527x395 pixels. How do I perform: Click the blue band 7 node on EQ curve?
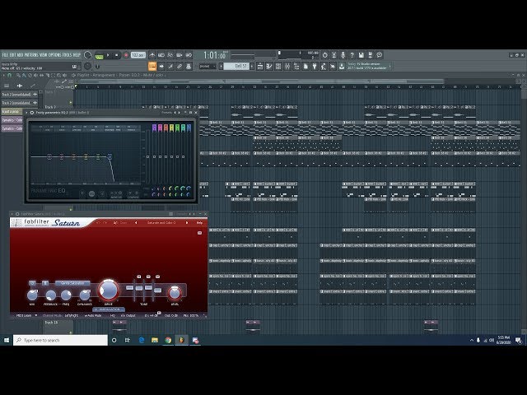pos(110,156)
